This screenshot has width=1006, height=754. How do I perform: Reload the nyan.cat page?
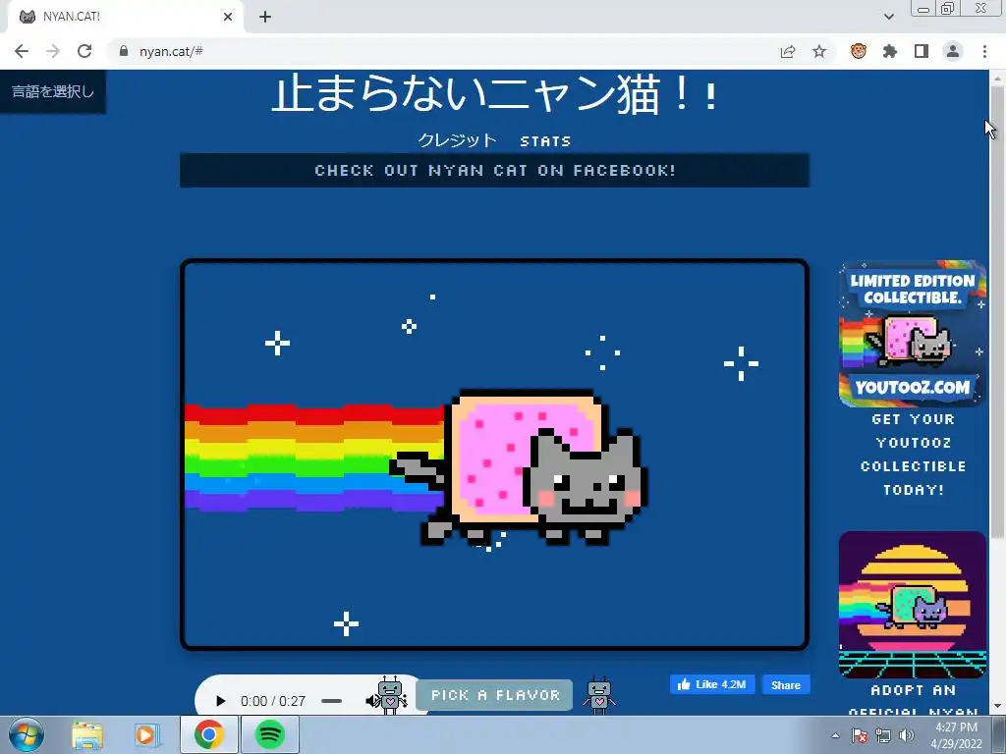pos(84,51)
